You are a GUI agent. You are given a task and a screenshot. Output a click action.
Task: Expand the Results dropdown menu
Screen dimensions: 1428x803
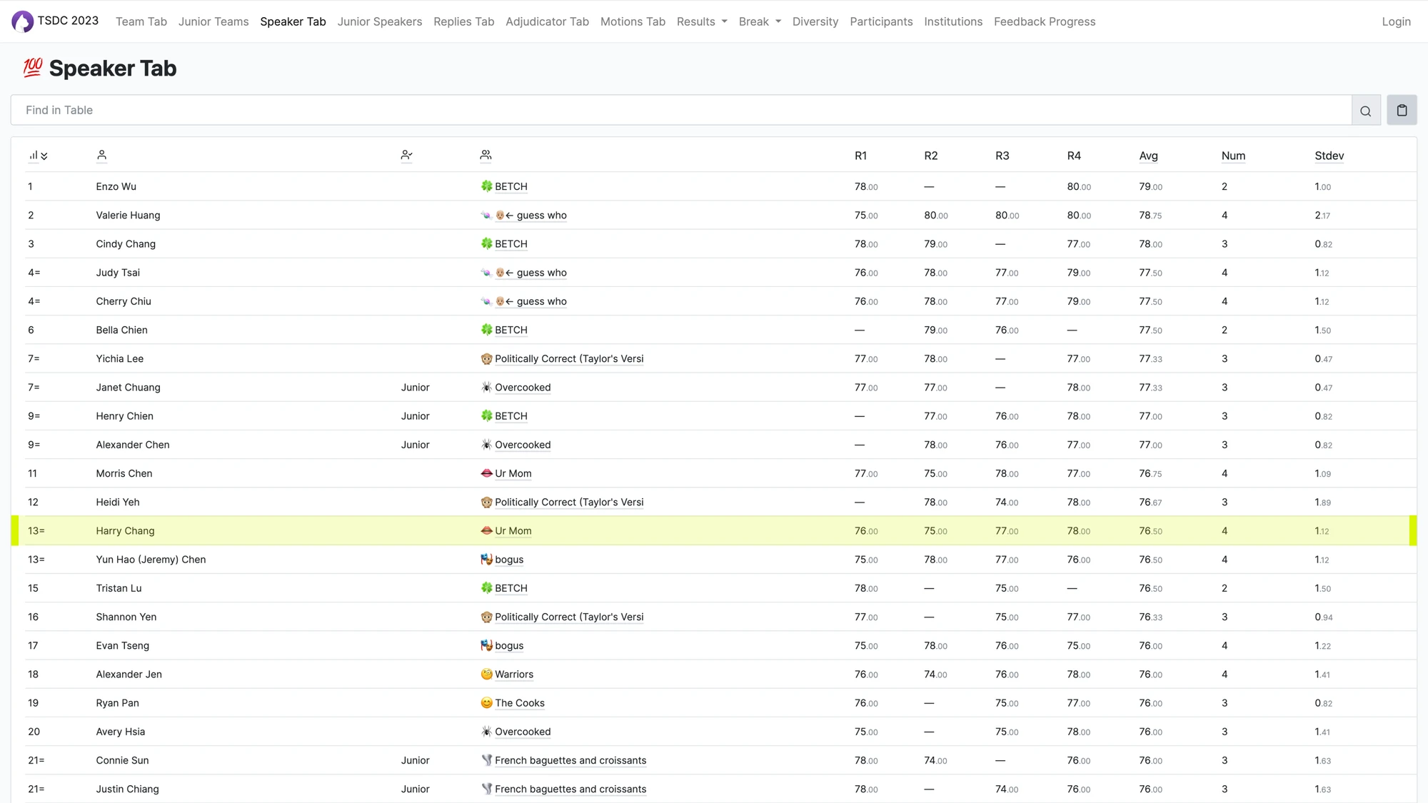pyautogui.click(x=701, y=21)
